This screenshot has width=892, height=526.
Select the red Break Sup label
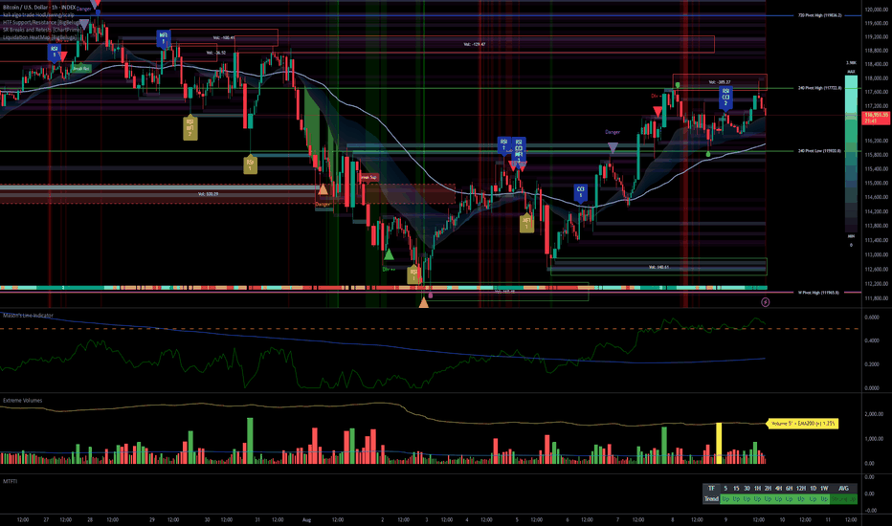point(368,178)
